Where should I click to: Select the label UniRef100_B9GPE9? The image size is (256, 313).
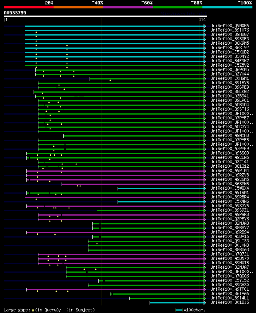(230, 87)
